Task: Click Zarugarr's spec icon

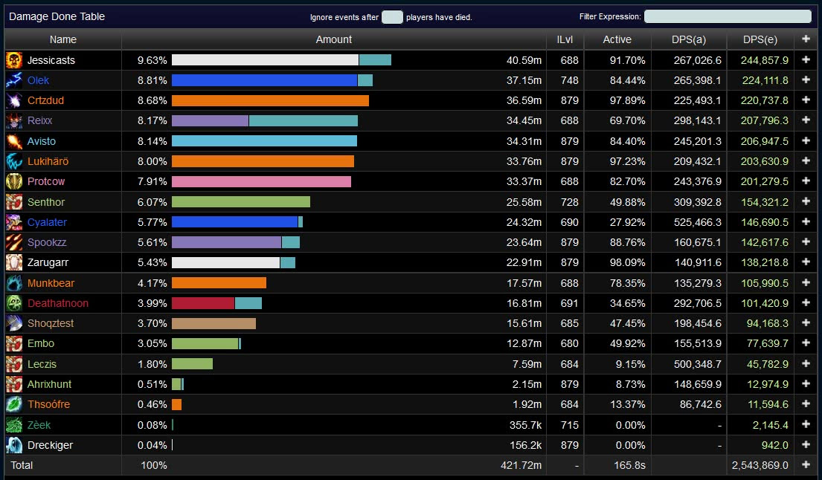Action: pos(14,262)
